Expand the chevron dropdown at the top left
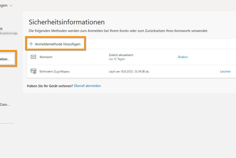This screenshot has height=158, width=236. pos(11,5)
